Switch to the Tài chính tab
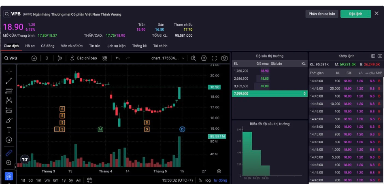This screenshot has width=387, height=184. (x=160, y=46)
